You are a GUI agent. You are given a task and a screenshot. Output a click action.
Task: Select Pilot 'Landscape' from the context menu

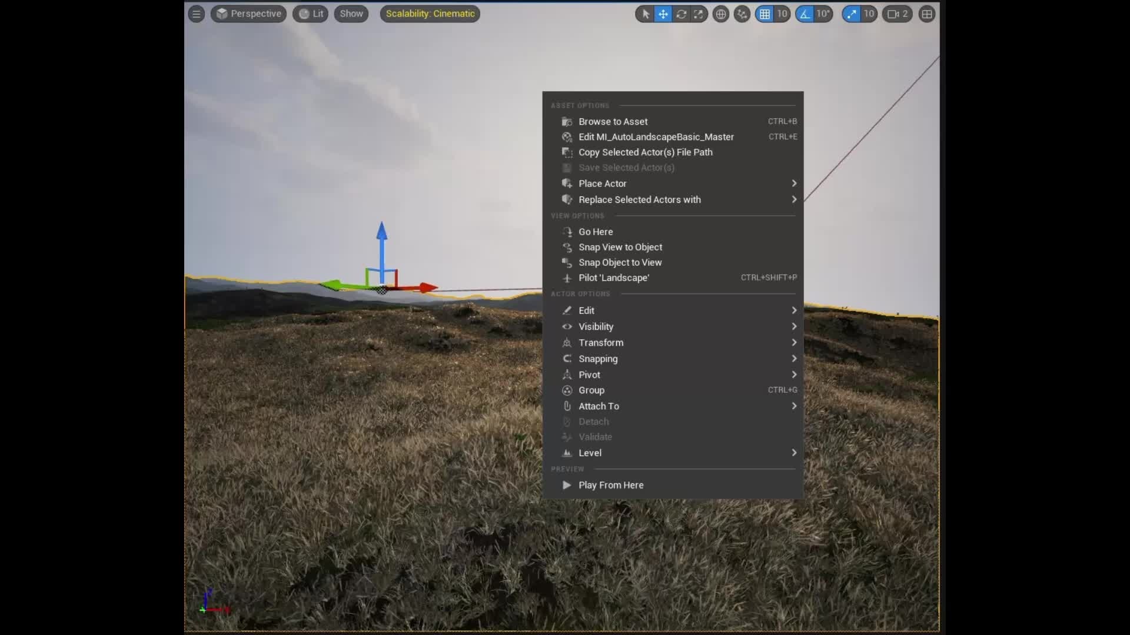point(613,278)
